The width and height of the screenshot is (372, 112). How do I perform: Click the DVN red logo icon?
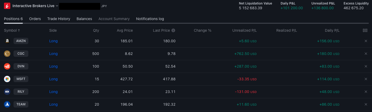[7, 66]
